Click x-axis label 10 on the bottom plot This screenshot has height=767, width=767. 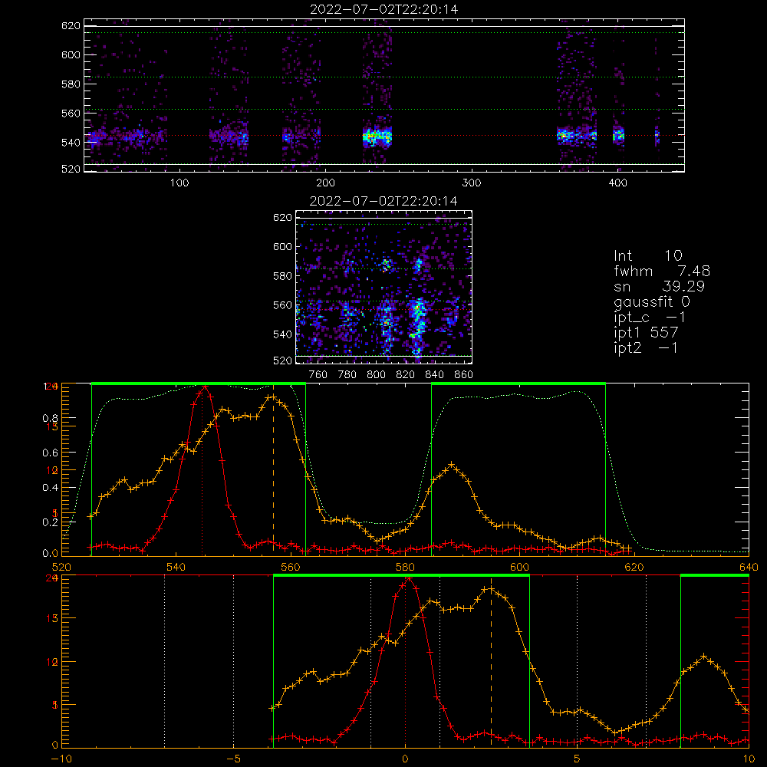(x=749, y=759)
